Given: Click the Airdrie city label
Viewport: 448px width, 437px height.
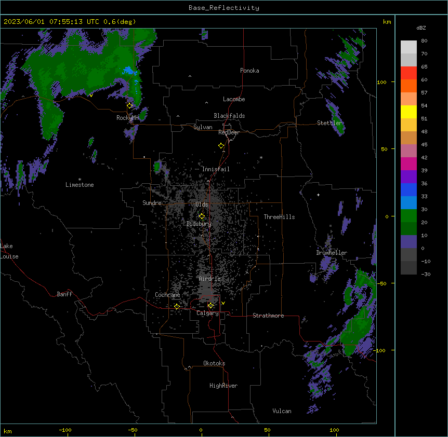Looking at the screenshot, I should 210,279.
